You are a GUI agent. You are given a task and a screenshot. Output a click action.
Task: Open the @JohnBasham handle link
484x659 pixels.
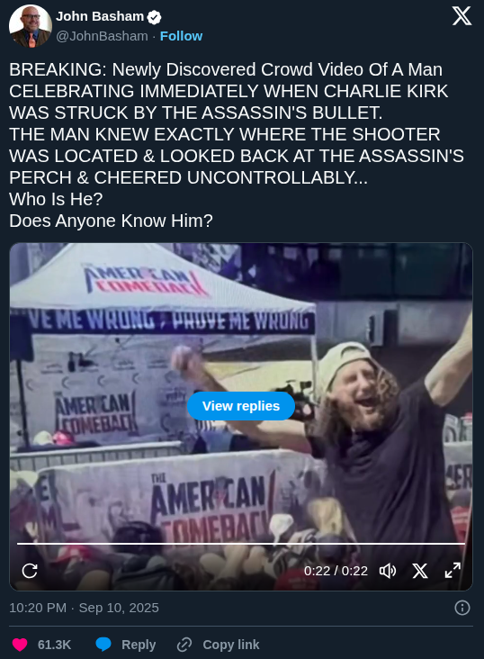click(102, 36)
